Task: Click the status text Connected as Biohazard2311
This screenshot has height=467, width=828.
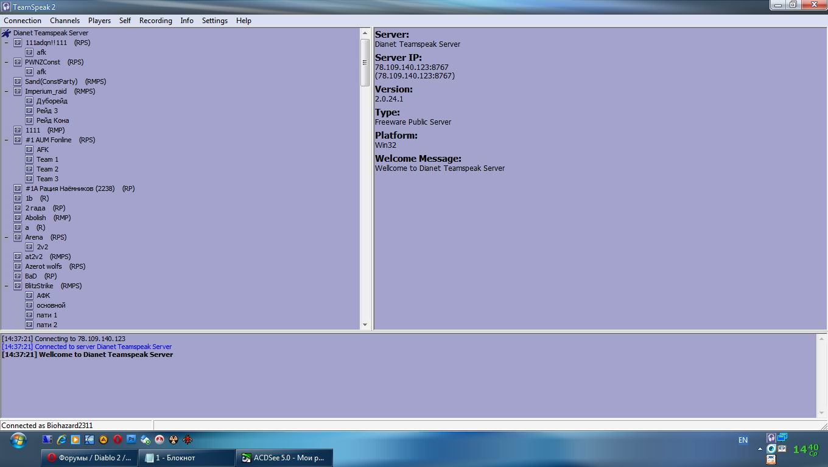Action: coord(47,426)
